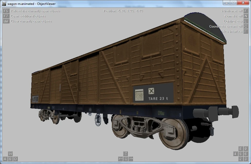
Task: Close the ObjectViewer window
Action: point(243,3)
